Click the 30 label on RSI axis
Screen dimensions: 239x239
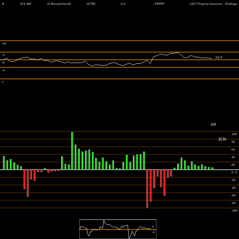click(3, 70)
